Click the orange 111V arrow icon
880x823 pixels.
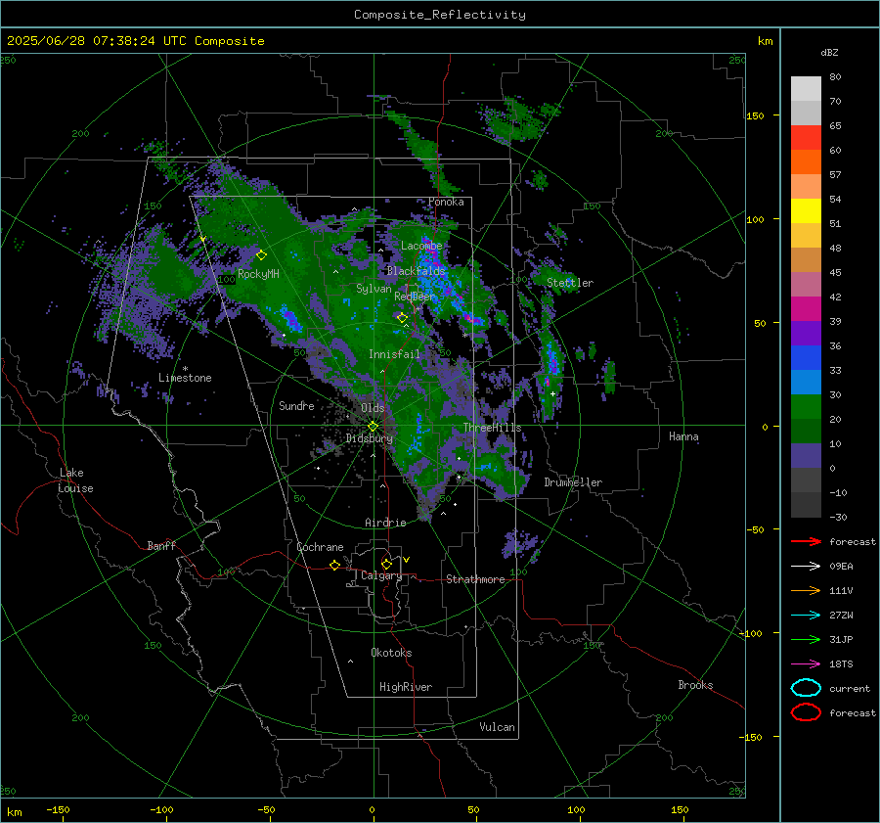[806, 590]
